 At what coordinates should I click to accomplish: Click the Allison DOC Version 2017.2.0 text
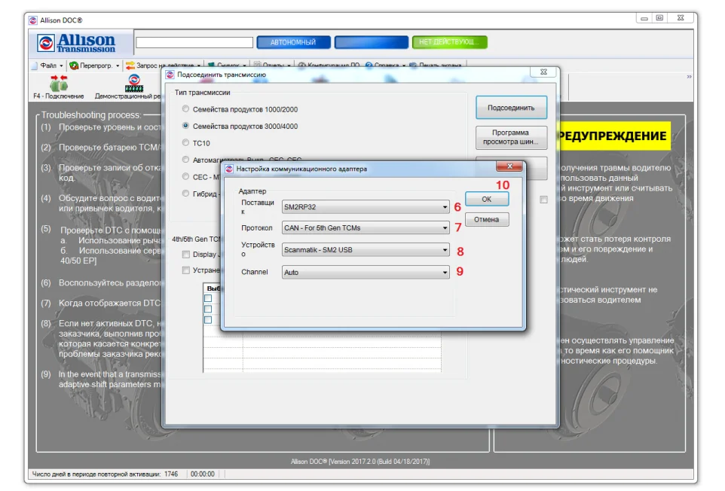[x=359, y=462]
